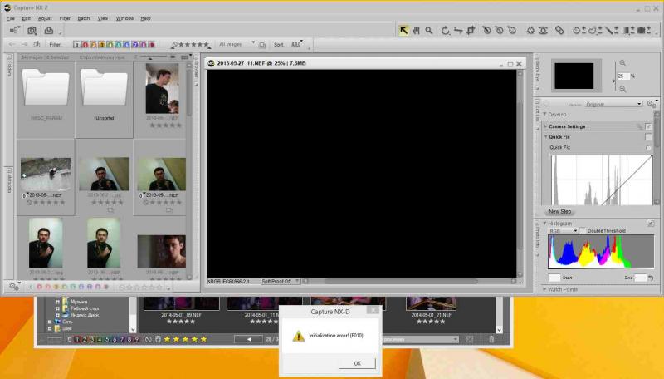Toggle filter label 9 in browser bar

(x=152, y=45)
